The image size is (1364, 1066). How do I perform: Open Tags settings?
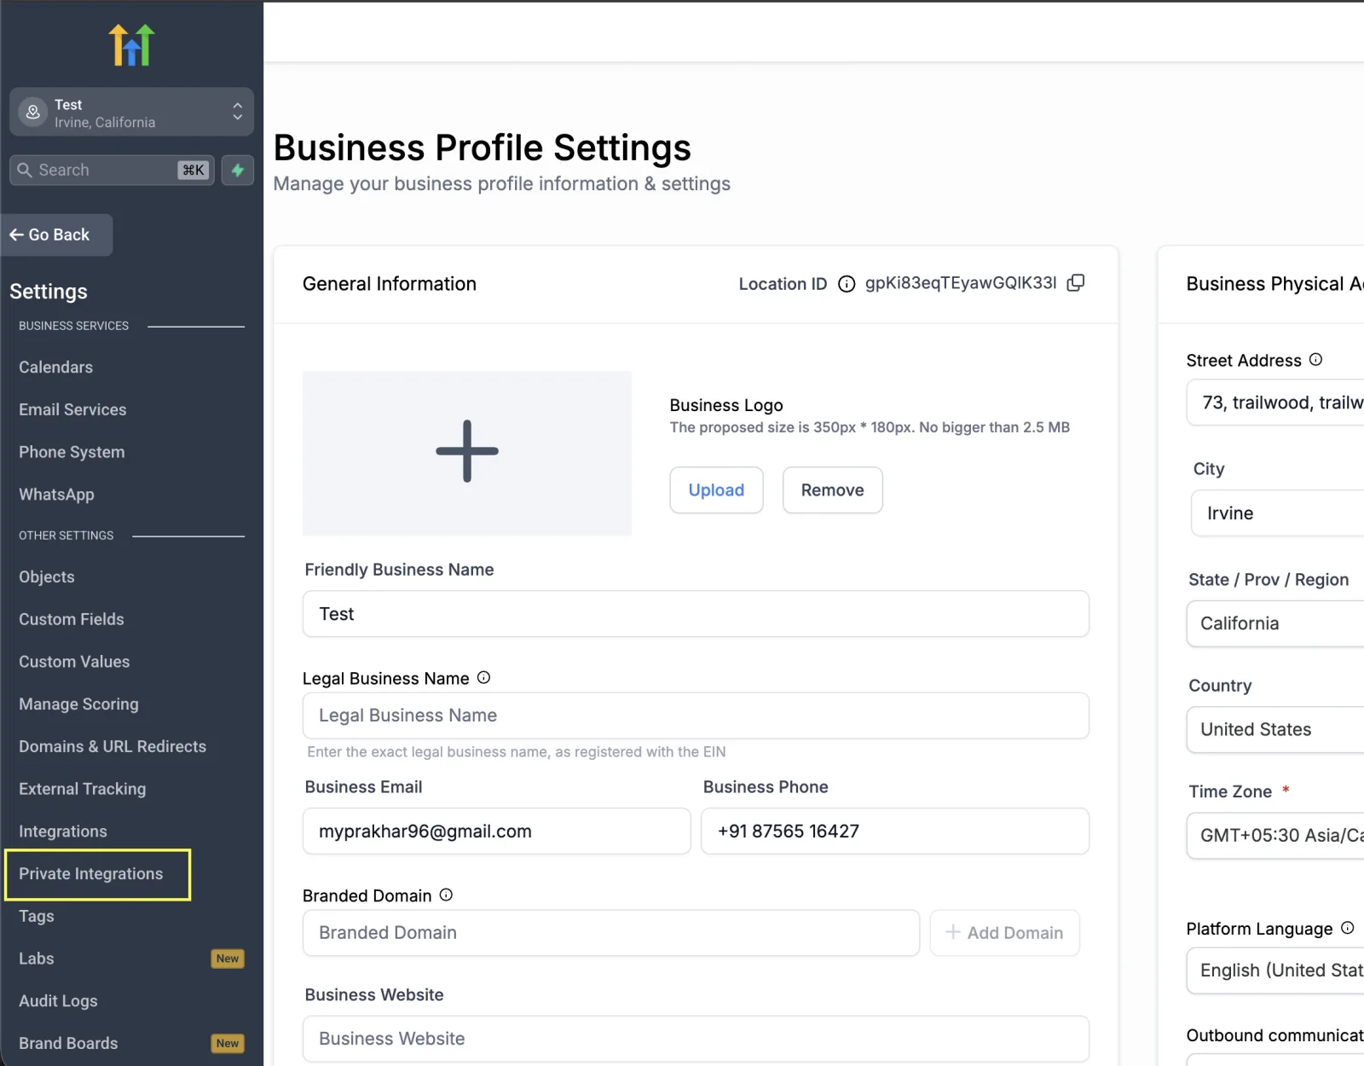pos(37,916)
